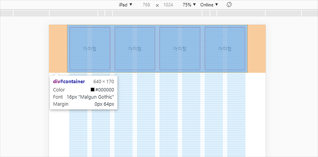Open the Online throttling dropdown
This screenshot has height=157, width=318.
[209, 5]
